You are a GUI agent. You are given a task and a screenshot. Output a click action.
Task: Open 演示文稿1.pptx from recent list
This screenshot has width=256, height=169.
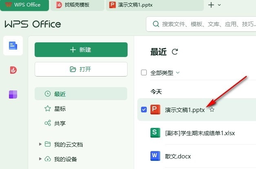coord(196,110)
